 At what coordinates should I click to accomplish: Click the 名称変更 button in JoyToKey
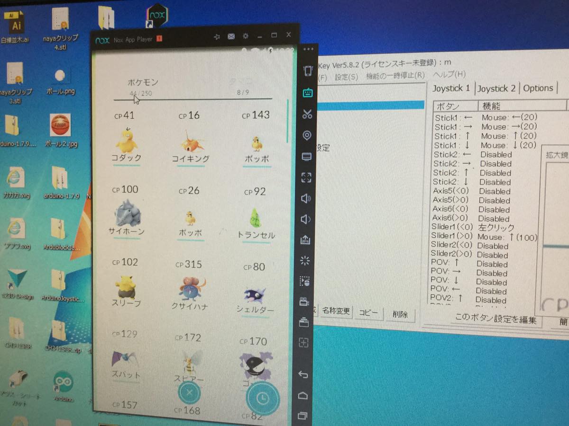click(x=336, y=311)
